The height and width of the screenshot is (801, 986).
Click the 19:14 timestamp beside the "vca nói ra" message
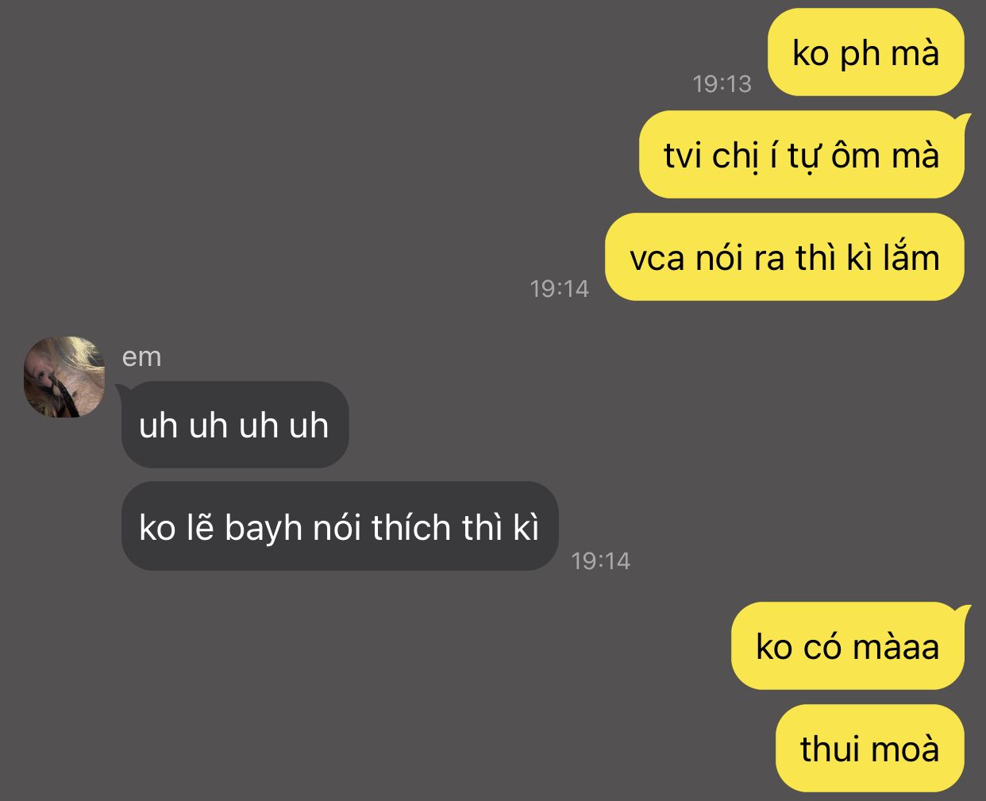559,288
